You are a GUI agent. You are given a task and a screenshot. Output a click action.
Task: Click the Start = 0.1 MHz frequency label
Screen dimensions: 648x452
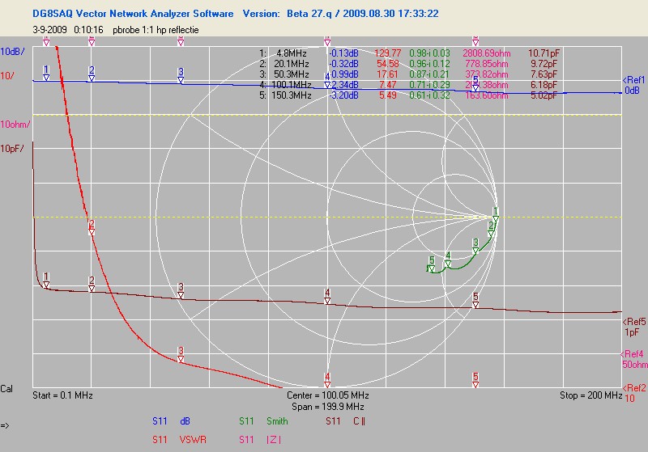pos(62,395)
